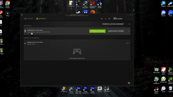The height and width of the screenshot is (97, 173).
Task: Select available 'Драйвер GeForce Game Ready' title
Action: coord(35,30)
